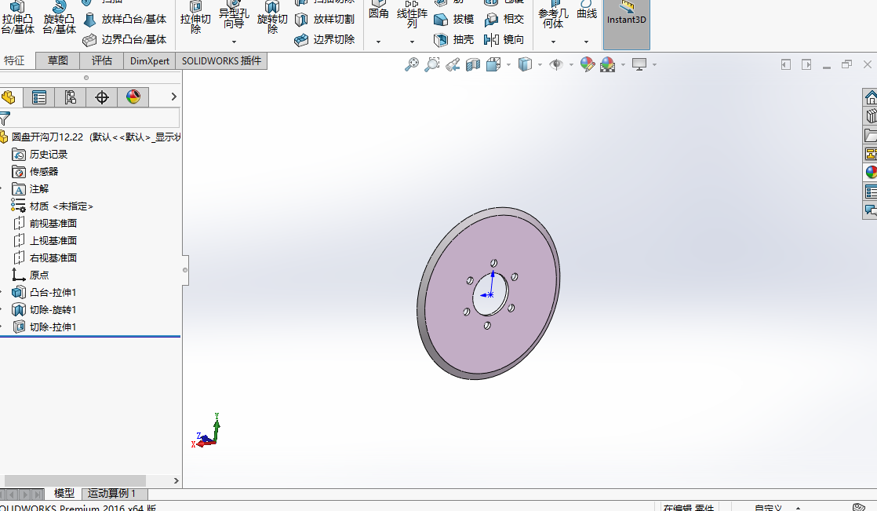Start the 线性阵列 linear pattern tool
The image size is (877, 511).
point(412,15)
